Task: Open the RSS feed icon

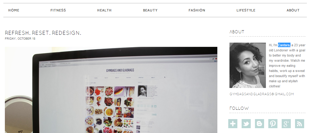Action: [x=300, y=124]
